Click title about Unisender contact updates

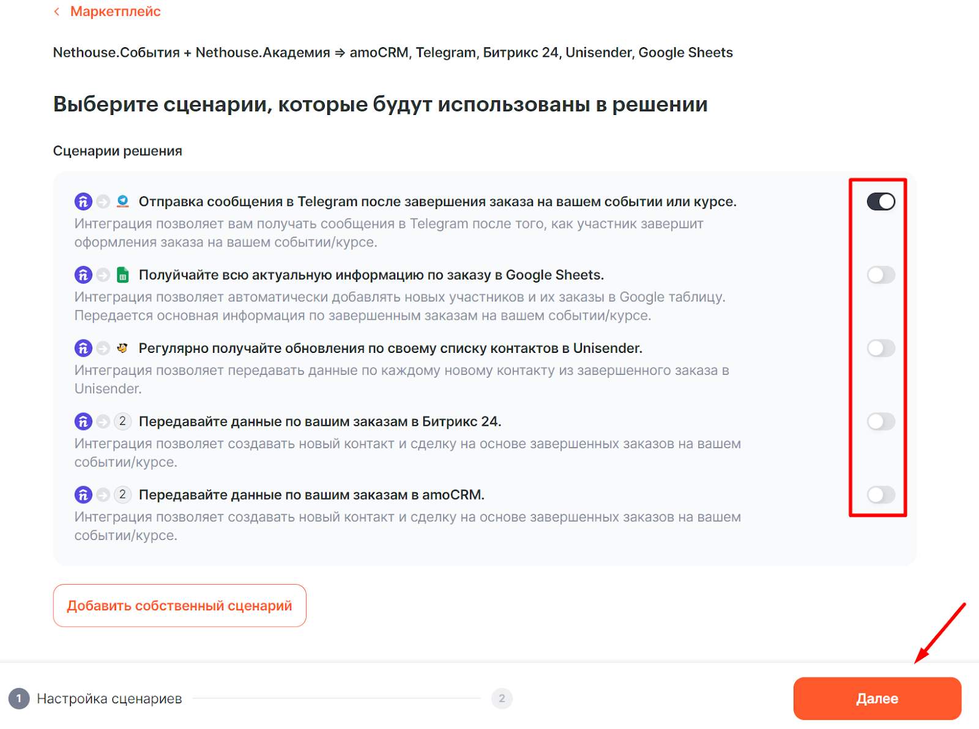[x=390, y=348]
